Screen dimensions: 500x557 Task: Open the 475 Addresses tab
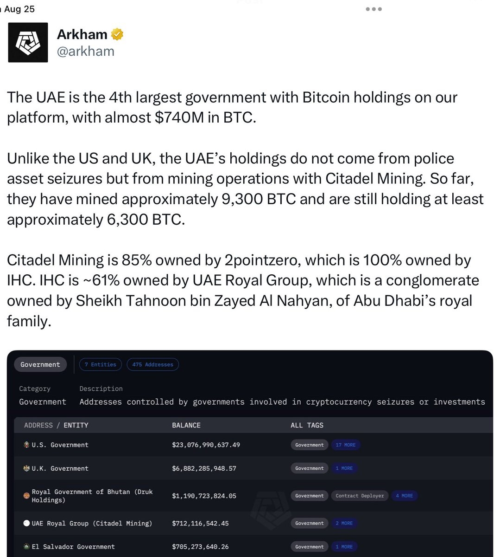[152, 364]
